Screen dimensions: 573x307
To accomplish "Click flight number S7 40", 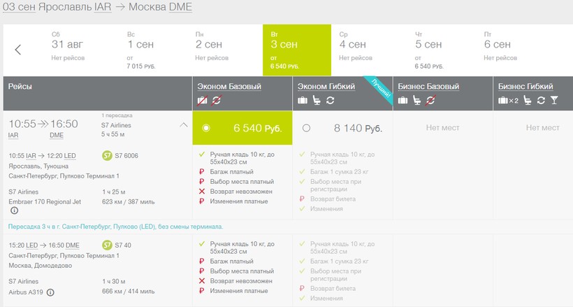I will (123, 245).
